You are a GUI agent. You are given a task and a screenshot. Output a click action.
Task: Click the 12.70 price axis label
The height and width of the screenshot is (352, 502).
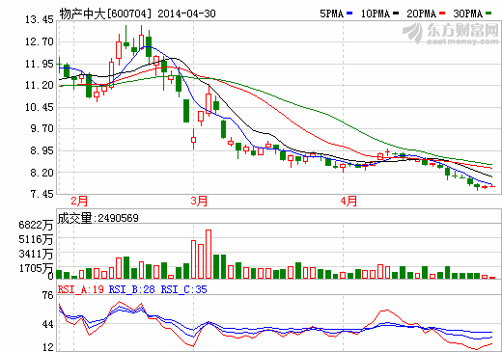coord(40,41)
